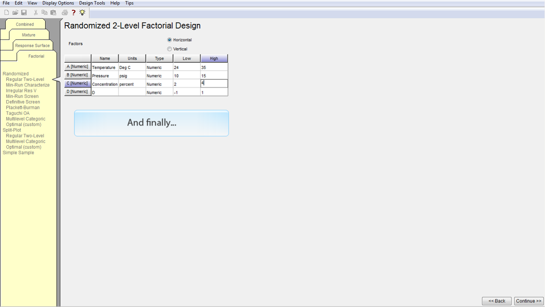Click the Print toolbar icon
Viewport: 545px width, 307px height.
(65, 12)
